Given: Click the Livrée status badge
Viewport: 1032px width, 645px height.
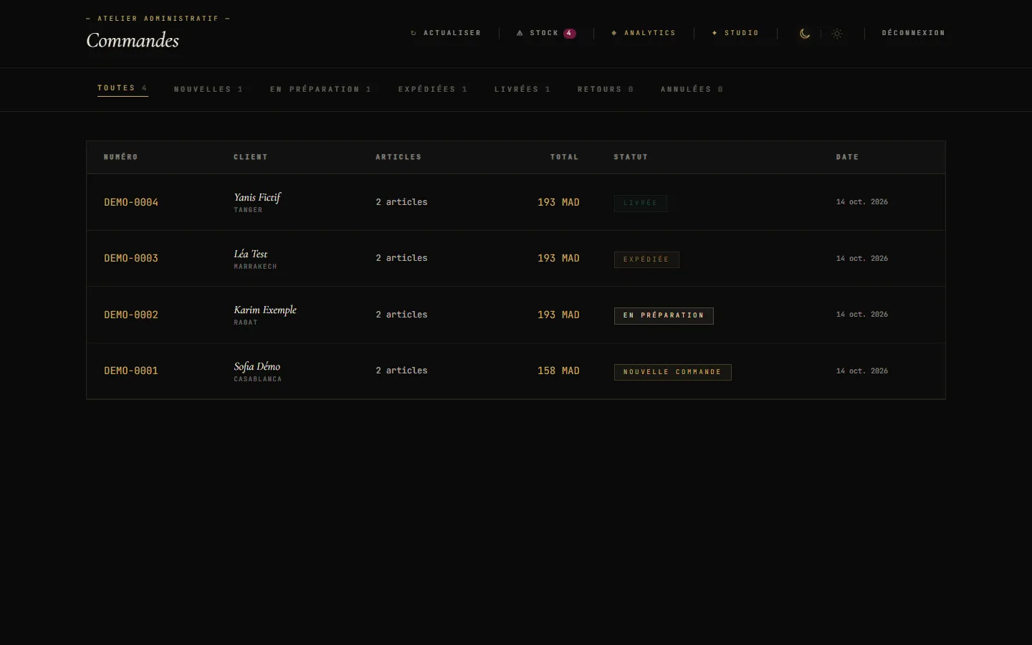Looking at the screenshot, I should point(641,203).
